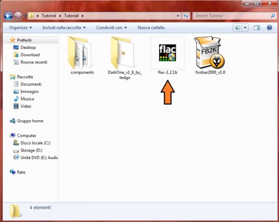279x222 pixels.
Task: Click the Nuova cartella button
Action: click(x=151, y=28)
